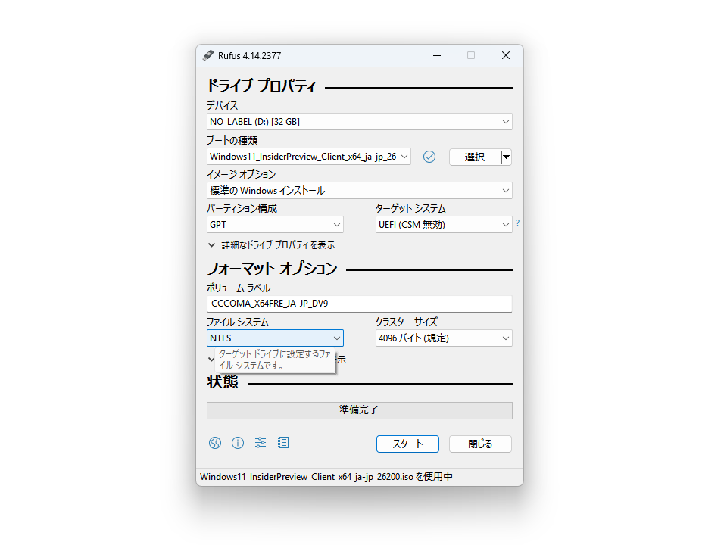Click the イメージ オプション label
This screenshot has height=545, width=727.
tap(241, 175)
